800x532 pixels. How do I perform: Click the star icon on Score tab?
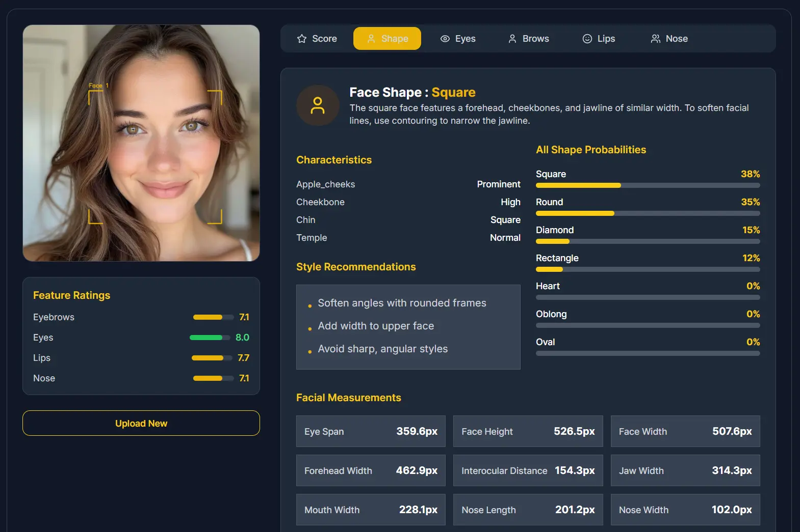(302, 39)
